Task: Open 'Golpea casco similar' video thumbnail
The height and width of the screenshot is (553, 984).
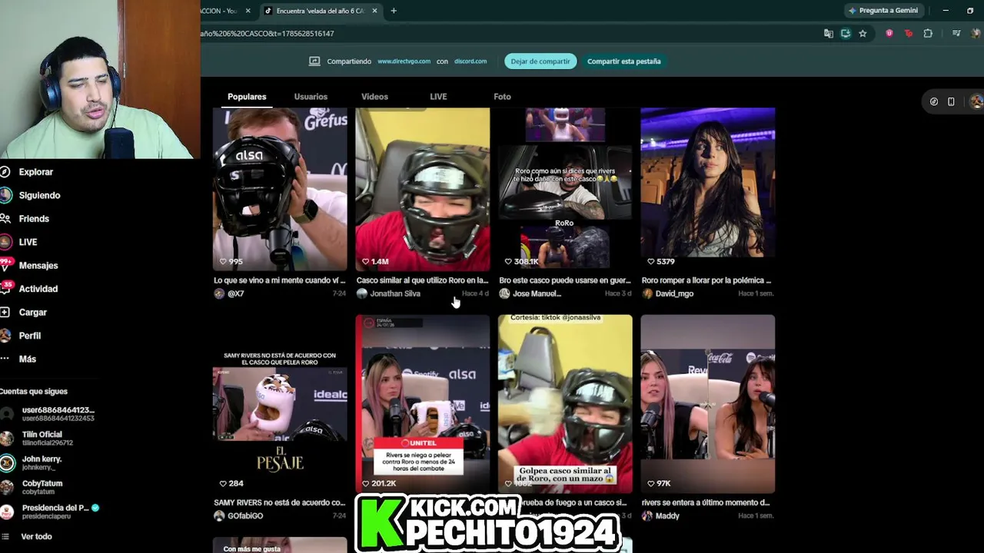Action: tap(565, 403)
